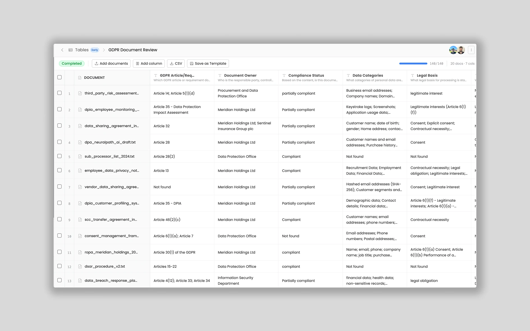
Task: Click the text-type icon on Legal Basis header
Action: click(x=412, y=75)
